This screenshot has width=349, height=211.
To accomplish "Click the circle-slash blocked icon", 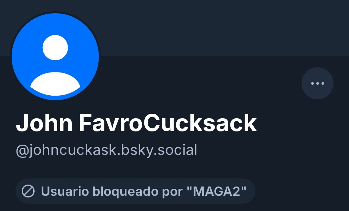I will [x=28, y=191].
